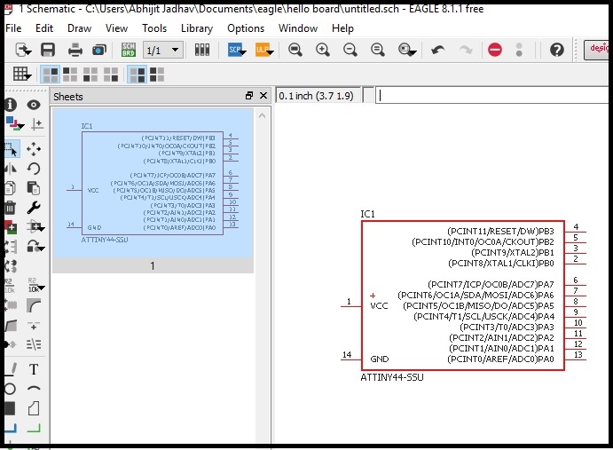This screenshot has height=450, width=613.
Task: Open the Grid settings icon
Action: [21, 74]
